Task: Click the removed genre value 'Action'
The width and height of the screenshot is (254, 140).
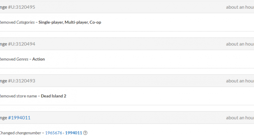Action: [x=38, y=59]
